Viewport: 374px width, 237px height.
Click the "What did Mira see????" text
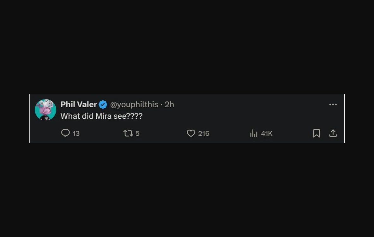click(x=101, y=116)
